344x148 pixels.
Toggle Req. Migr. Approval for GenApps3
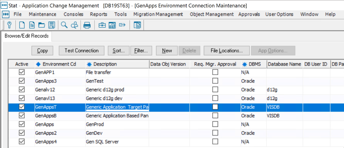tap(215, 81)
